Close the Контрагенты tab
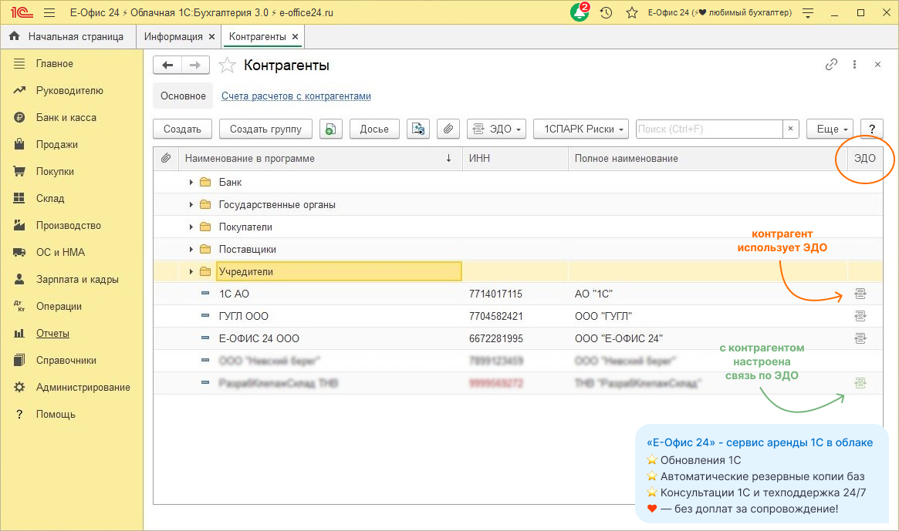 [296, 37]
